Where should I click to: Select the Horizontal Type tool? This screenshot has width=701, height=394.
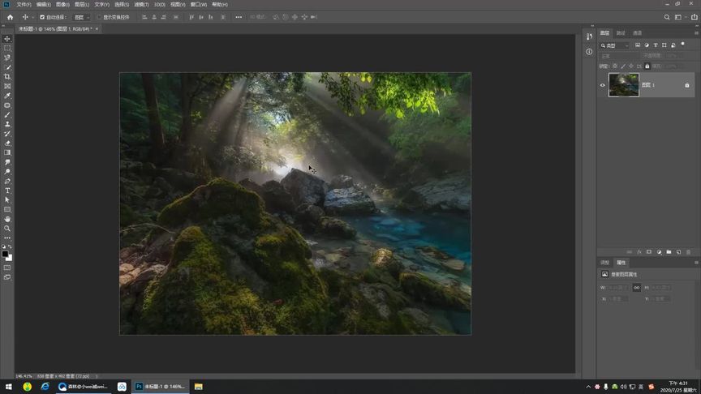click(7, 191)
